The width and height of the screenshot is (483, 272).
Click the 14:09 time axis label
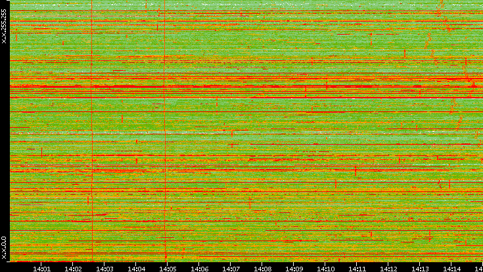[x=294, y=269]
